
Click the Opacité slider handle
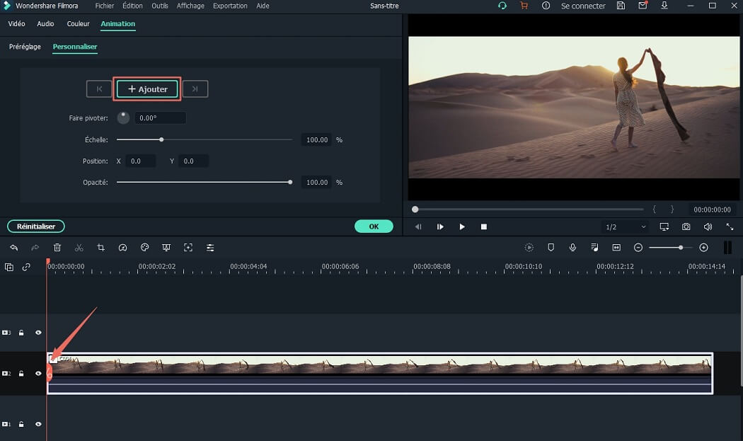point(290,182)
